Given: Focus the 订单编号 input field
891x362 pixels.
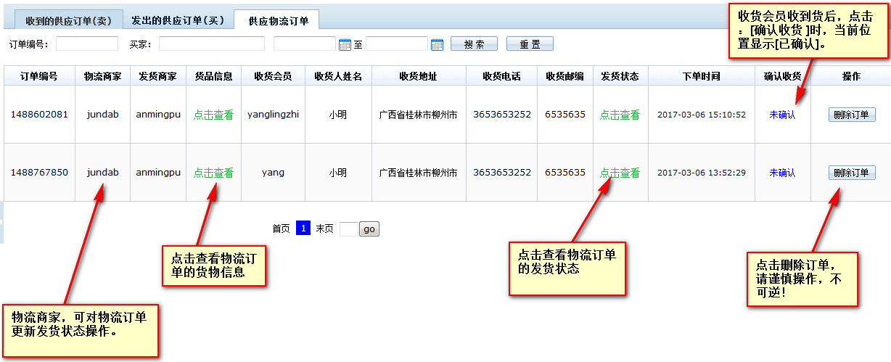Looking at the screenshot, I should 86,44.
